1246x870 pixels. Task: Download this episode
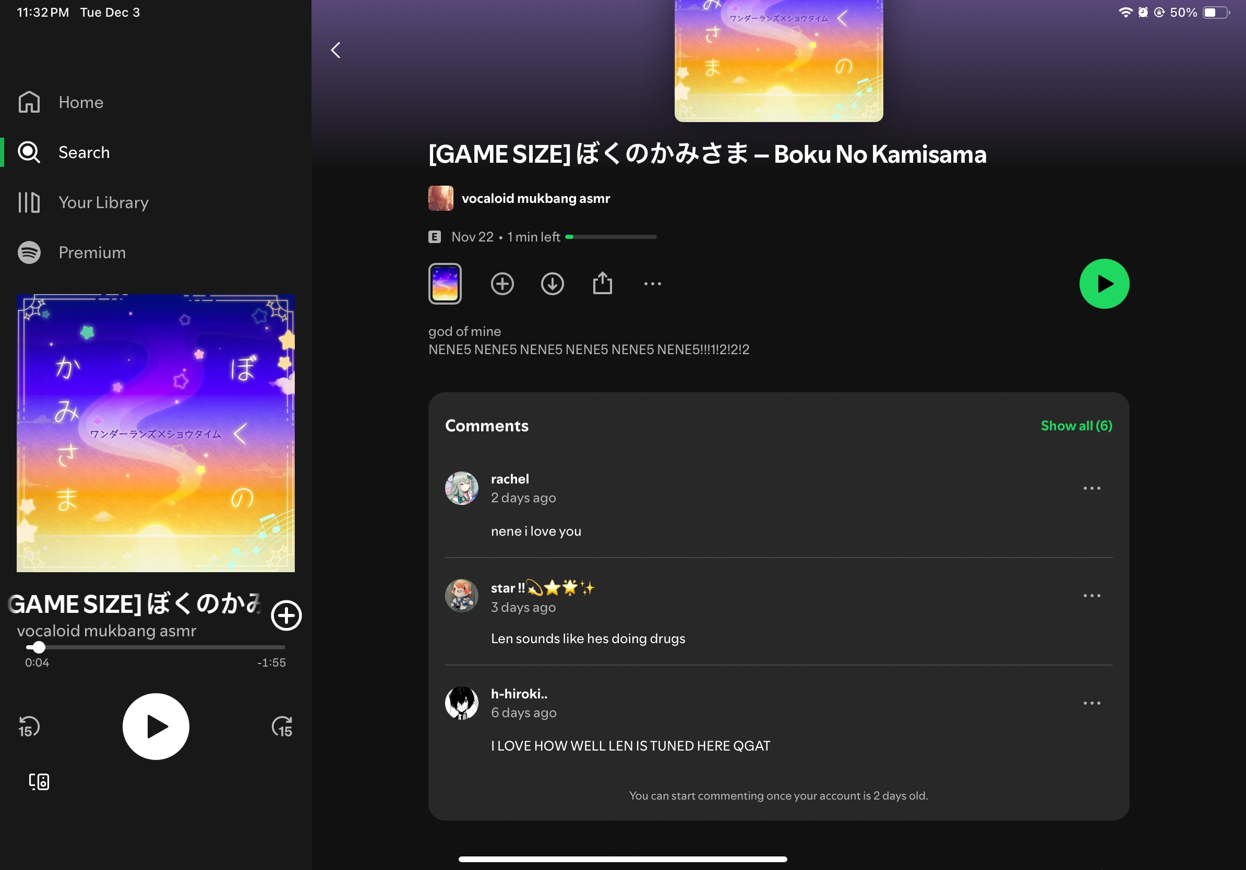(552, 284)
